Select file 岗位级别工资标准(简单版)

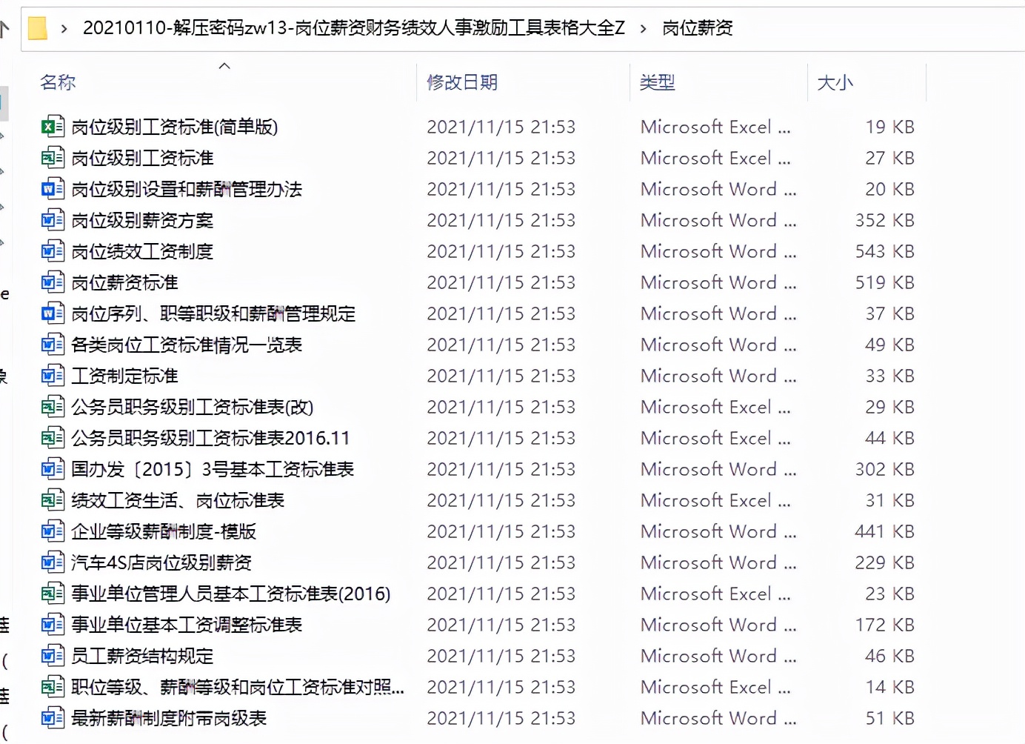tap(175, 127)
